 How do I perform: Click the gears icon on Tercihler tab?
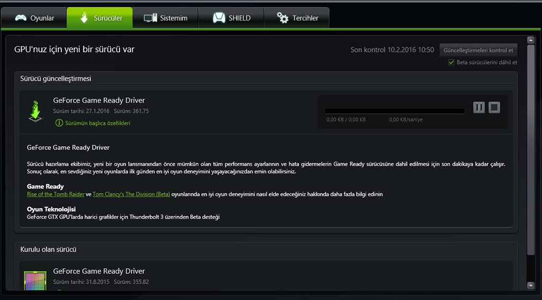point(283,18)
